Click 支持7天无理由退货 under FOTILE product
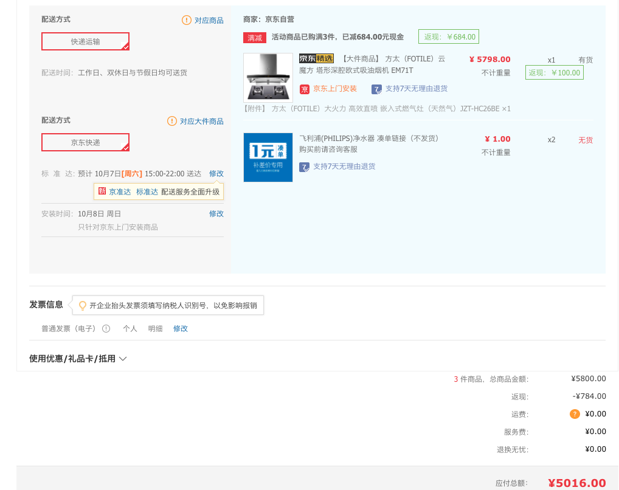The height and width of the screenshot is (490, 619). tap(417, 88)
